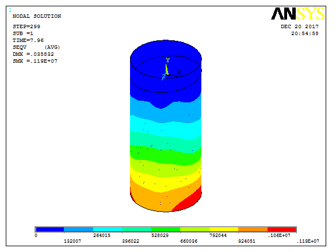Click the SMX =.119E+07 value

tap(35, 61)
